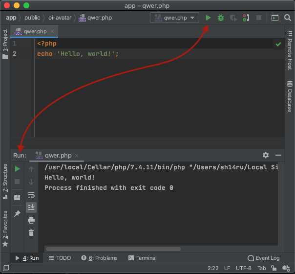Toggle Scroll to End in console
This screenshot has width=295, height=274.
pos(31,207)
